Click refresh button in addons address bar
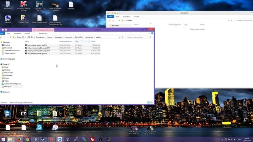 tap(122, 37)
